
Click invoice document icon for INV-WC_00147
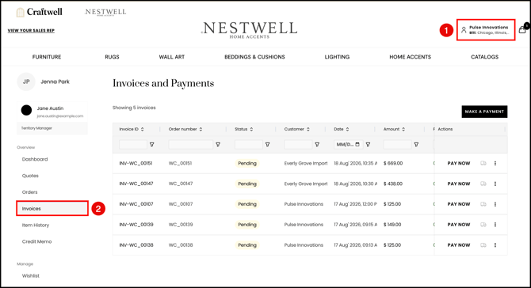pyautogui.click(x=483, y=184)
